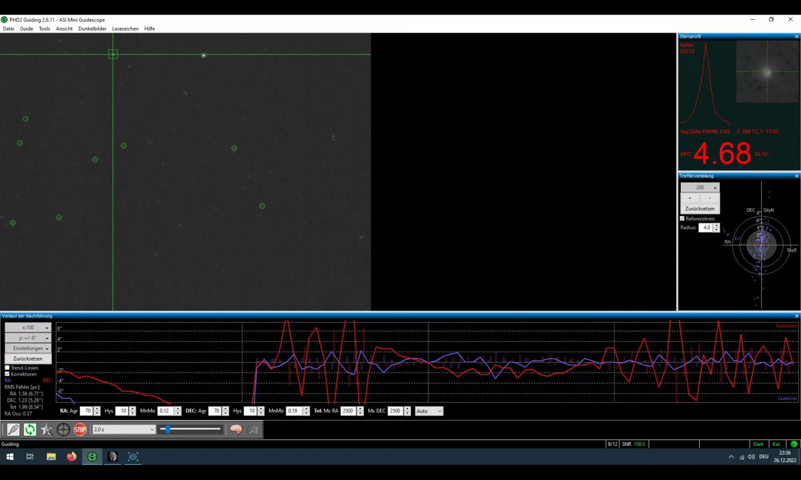Open the Dunkelbilder menu
801x480 pixels.
click(x=92, y=29)
